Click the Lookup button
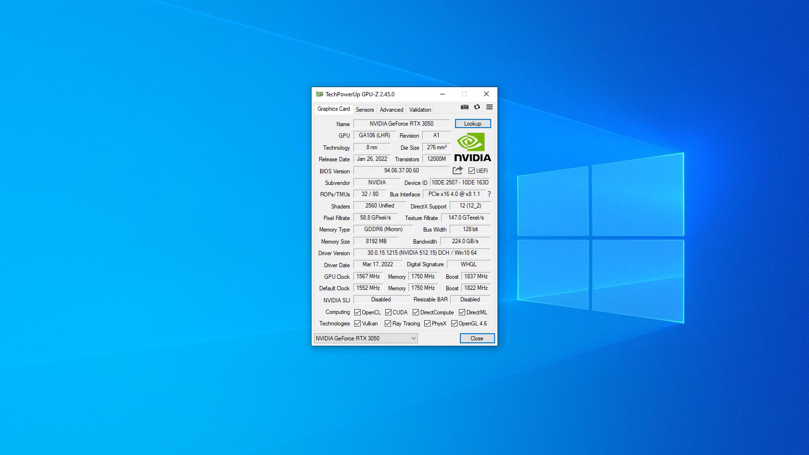The height and width of the screenshot is (455, 809). coord(473,124)
